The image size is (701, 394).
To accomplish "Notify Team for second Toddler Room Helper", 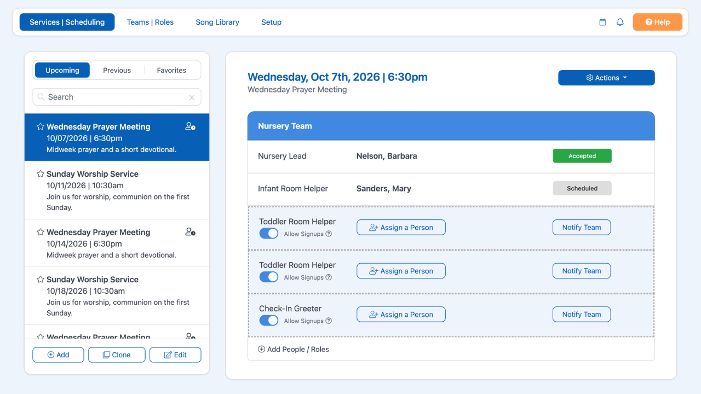I will (x=582, y=271).
